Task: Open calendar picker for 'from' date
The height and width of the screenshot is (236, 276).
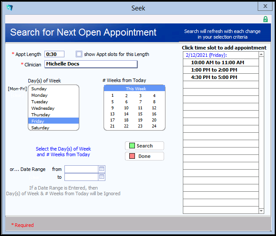Action: (x=102, y=169)
